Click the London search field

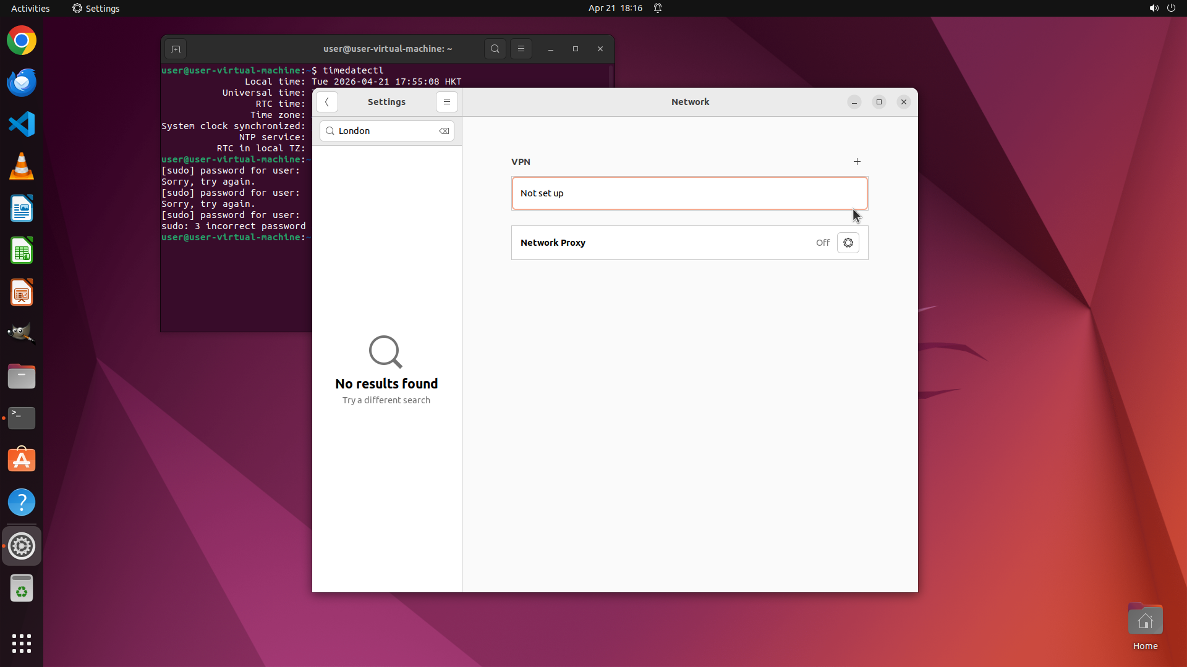(x=385, y=131)
